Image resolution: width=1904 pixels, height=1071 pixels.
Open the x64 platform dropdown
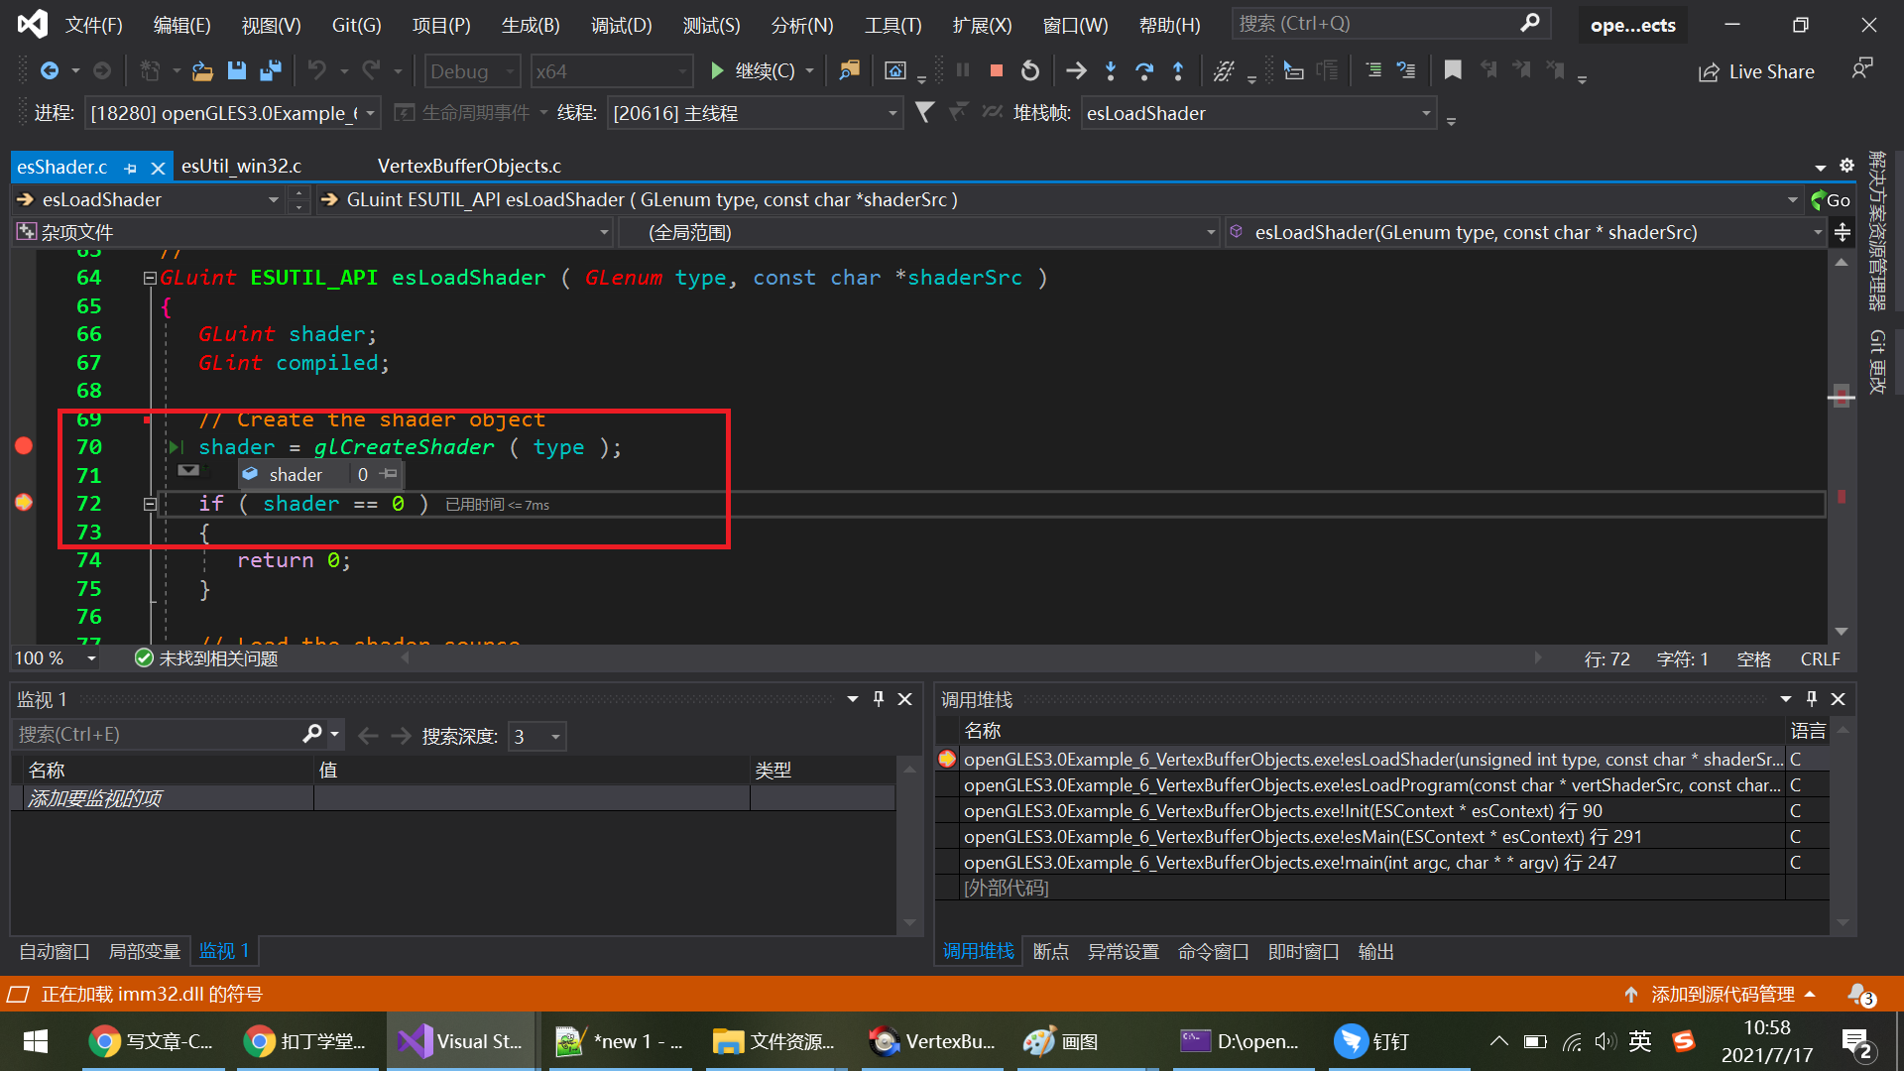tap(680, 70)
